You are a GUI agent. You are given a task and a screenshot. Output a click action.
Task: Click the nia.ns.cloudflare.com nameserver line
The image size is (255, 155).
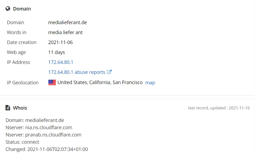point(39,128)
